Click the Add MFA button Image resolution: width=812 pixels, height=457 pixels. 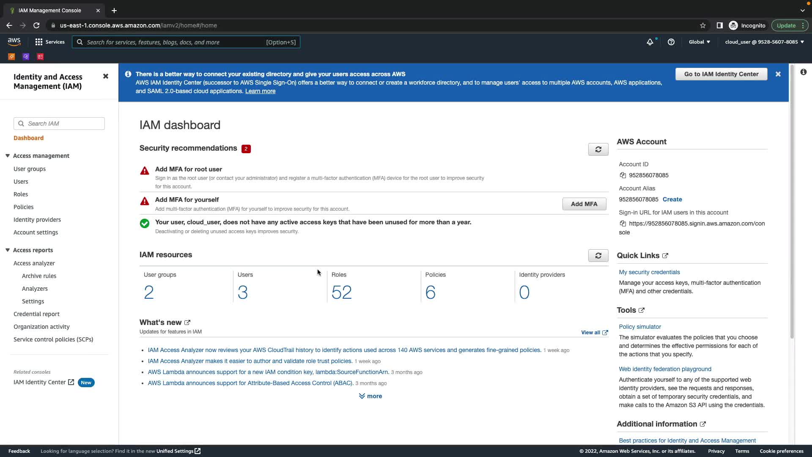pos(584,204)
